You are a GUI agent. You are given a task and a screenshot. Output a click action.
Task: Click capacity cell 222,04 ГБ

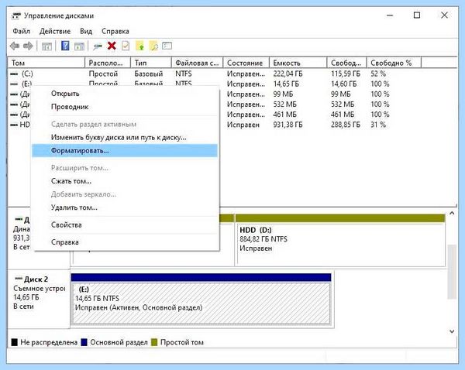pos(288,74)
